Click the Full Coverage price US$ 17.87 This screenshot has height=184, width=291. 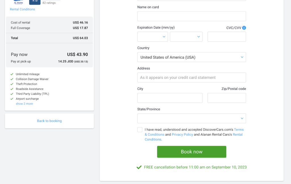click(x=80, y=28)
